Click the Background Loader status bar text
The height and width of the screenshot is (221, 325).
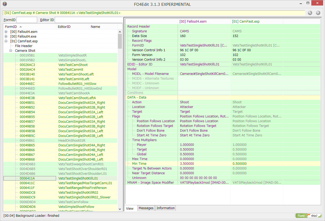[31, 216]
